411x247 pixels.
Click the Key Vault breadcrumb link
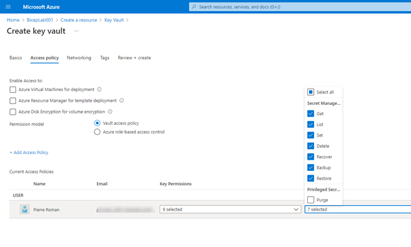(114, 20)
